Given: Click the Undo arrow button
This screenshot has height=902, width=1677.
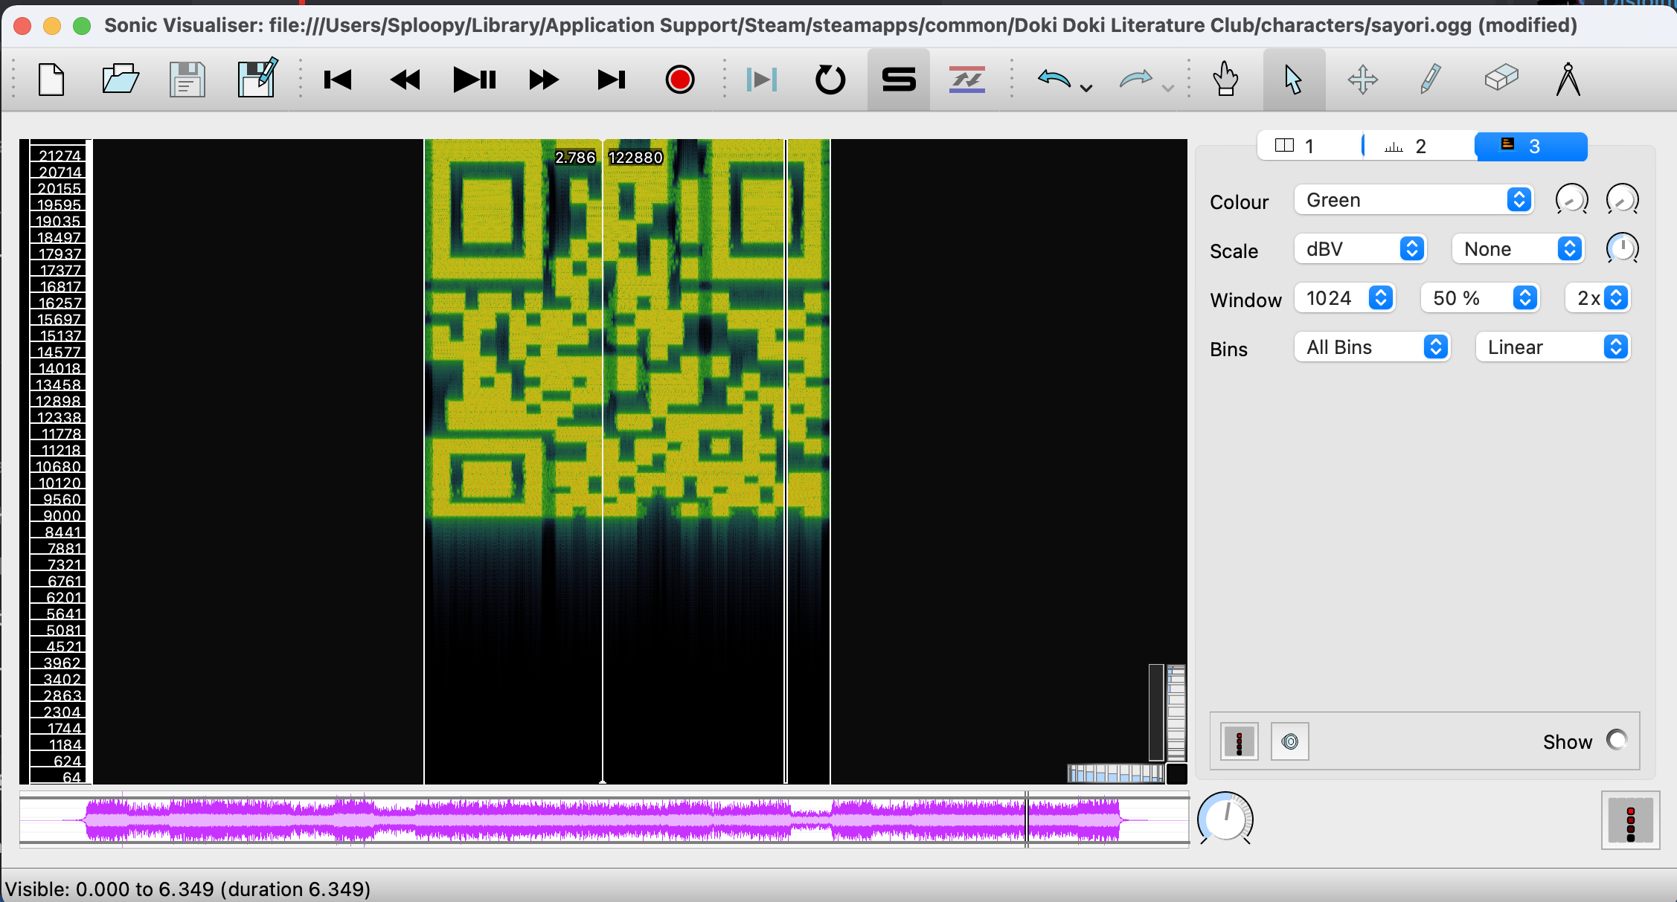Looking at the screenshot, I should click(x=1054, y=79).
